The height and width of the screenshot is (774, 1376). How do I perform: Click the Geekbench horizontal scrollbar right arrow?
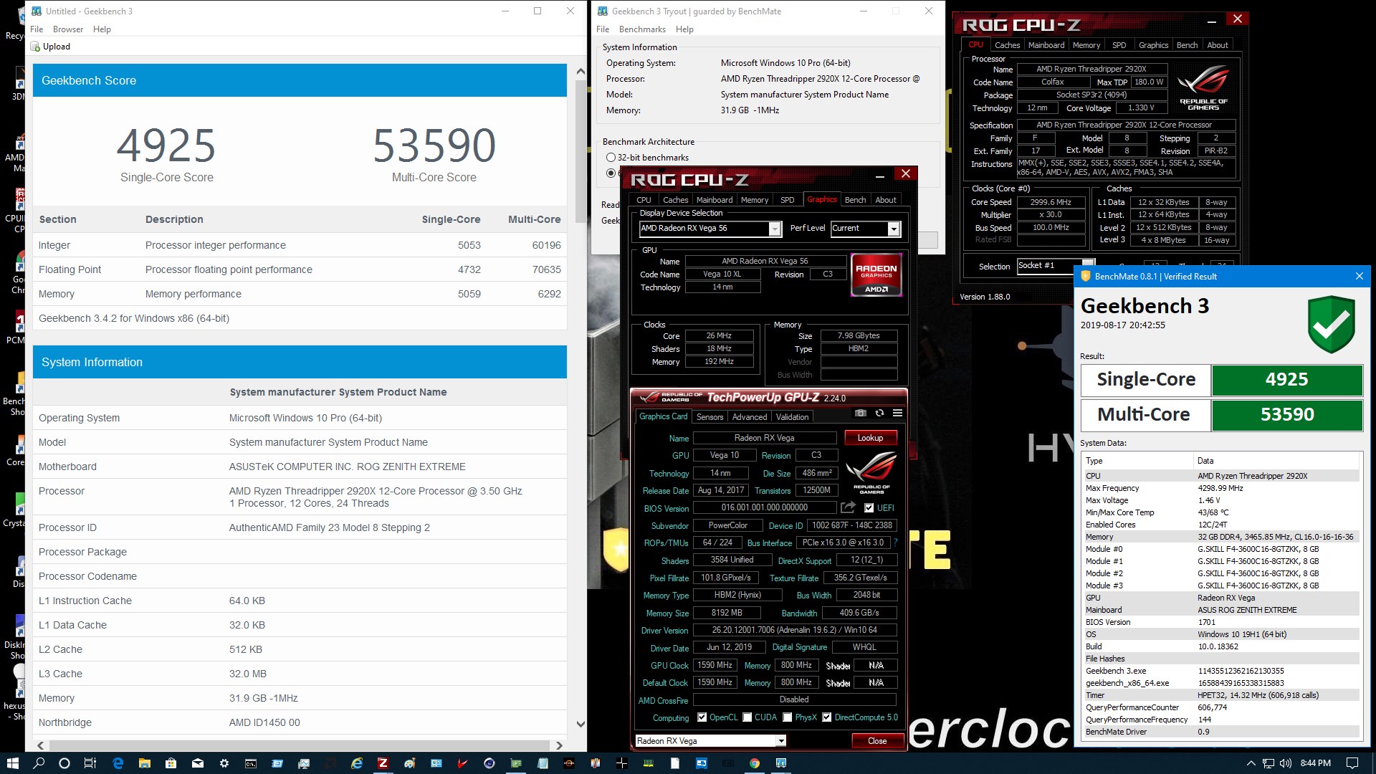point(559,745)
